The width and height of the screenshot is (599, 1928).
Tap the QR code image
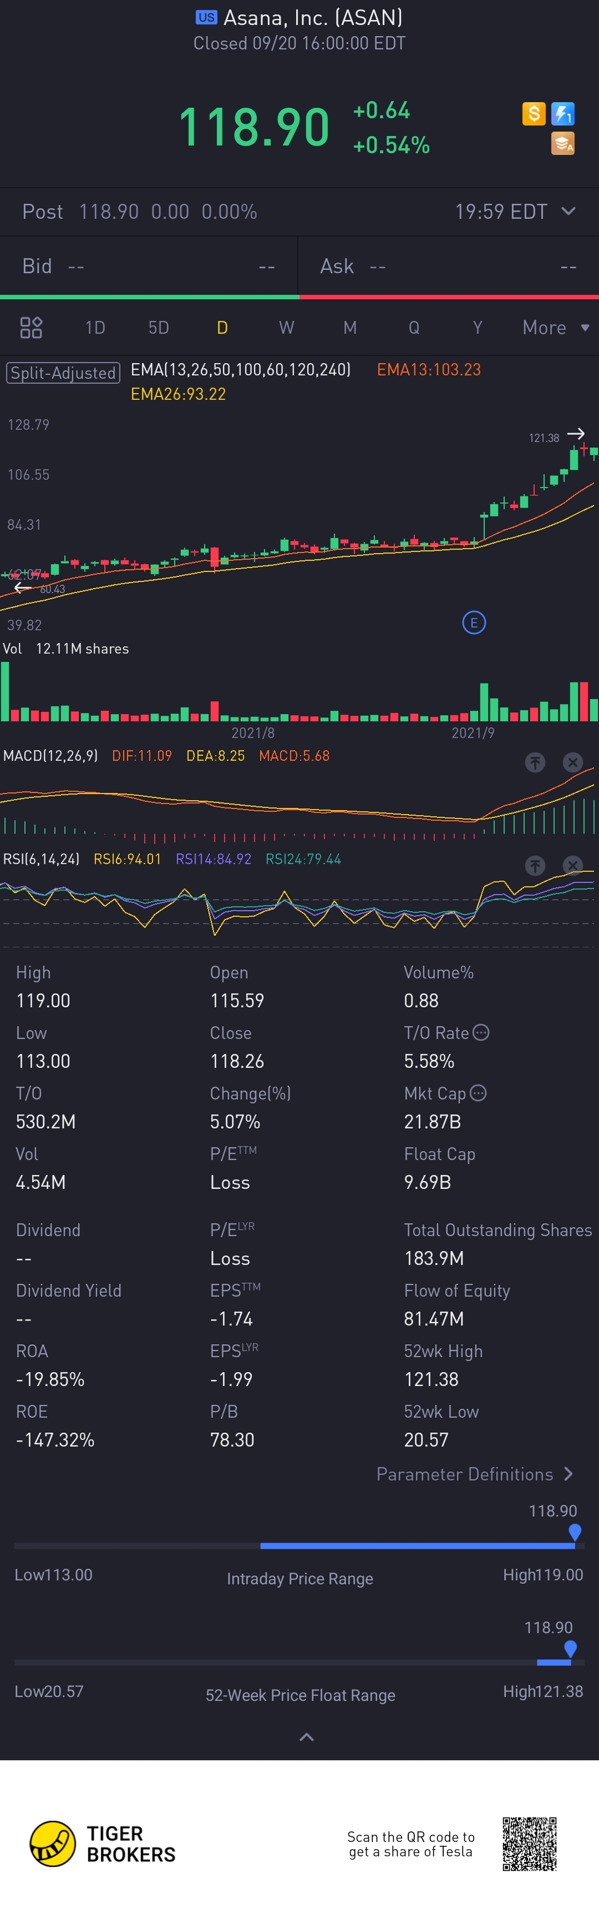pyautogui.click(x=530, y=1844)
